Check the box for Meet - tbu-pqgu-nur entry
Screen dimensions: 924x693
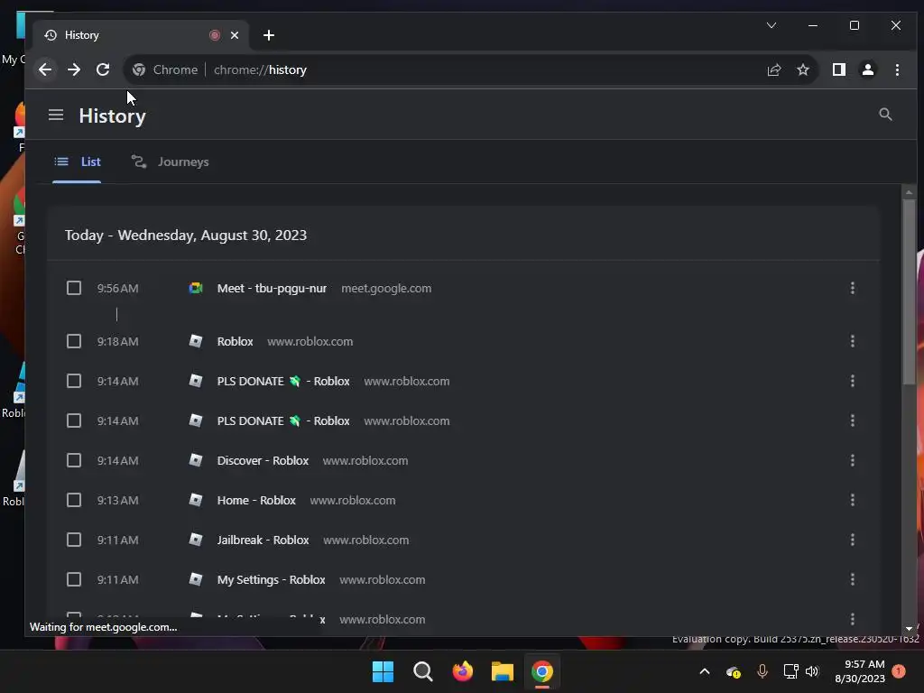pyautogui.click(x=74, y=288)
